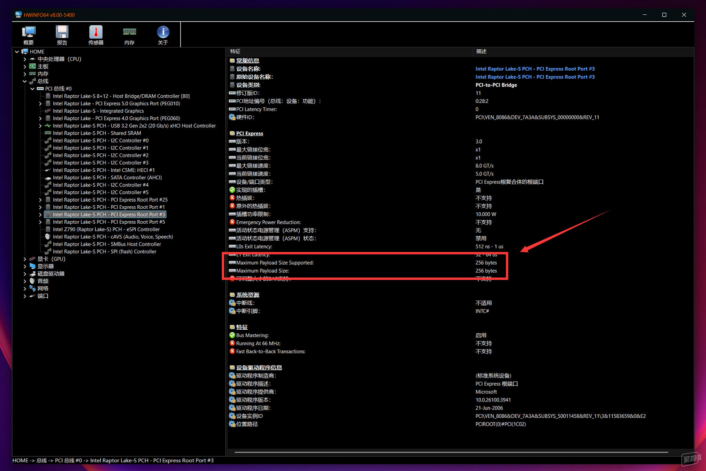Click the PCI Express section heading
This screenshot has height=471, width=706.
point(249,133)
